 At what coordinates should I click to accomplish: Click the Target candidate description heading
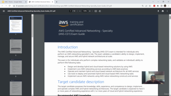coord(81,82)
